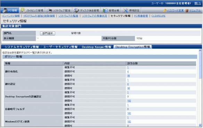Click the ライセンス管理 icon
Viewport: 203px width, 128px height.
tap(23, 10)
